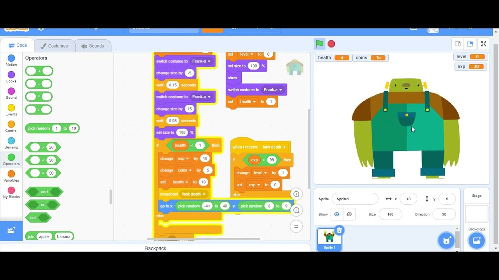Open the exp dropdown in set exp to 0
The height and width of the screenshot is (280, 499).
[x=255, y=185]
